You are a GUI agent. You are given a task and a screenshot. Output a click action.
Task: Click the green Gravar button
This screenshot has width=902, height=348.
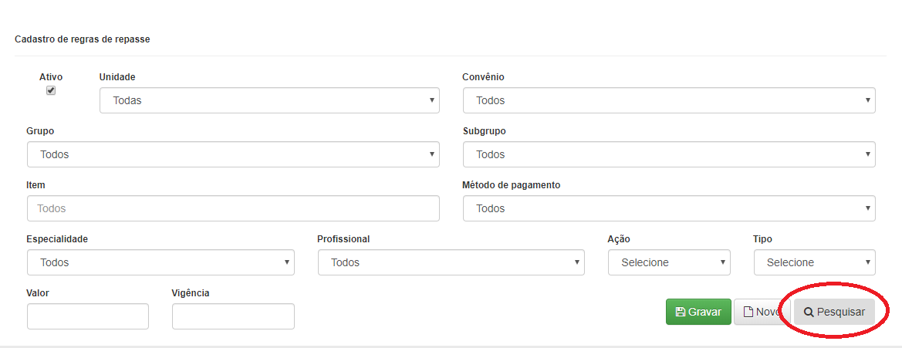698,312
